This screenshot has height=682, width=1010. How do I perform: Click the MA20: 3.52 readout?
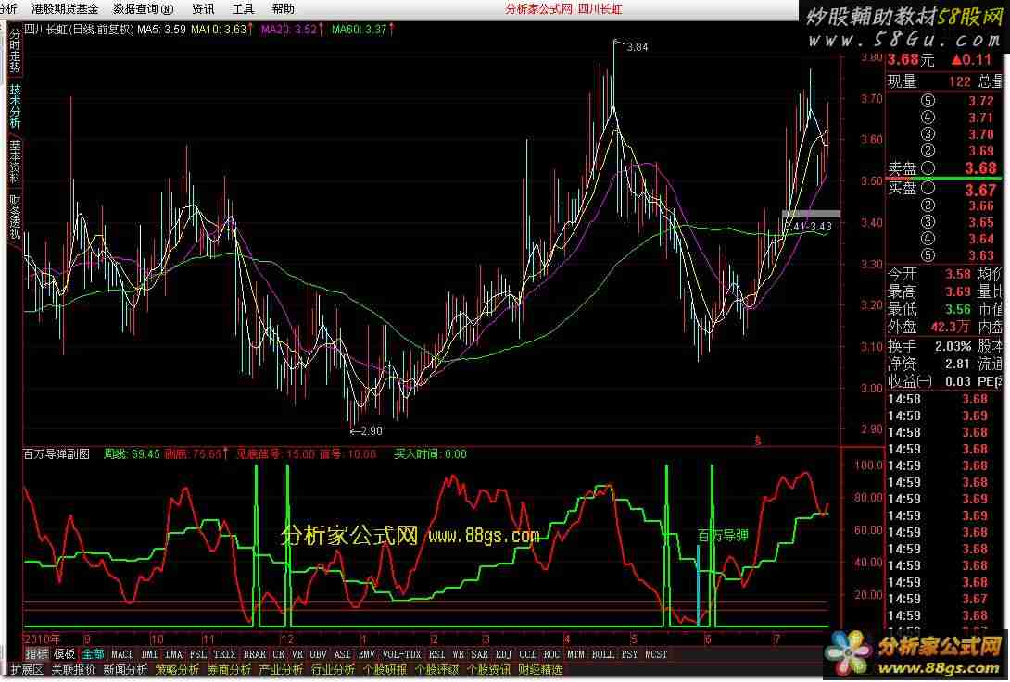coord(289,29)
